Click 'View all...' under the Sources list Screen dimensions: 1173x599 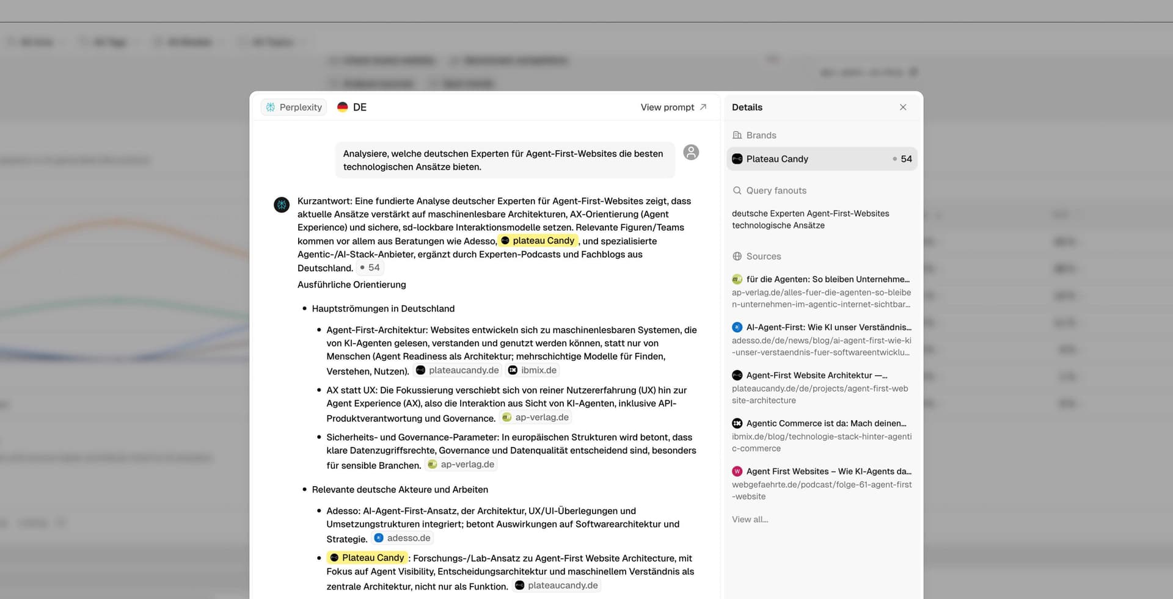pyautogui.click(x=750, y=520)
